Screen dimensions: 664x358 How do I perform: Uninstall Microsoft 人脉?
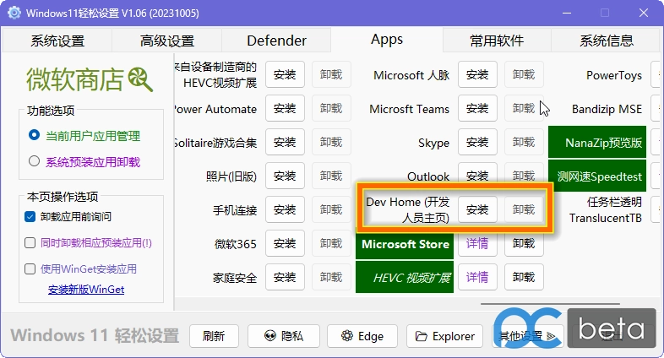(x=524, y=74)
